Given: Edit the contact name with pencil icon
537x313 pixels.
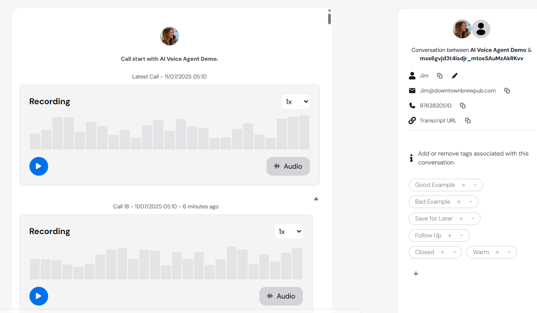Looking at the screenshot, I should pos(455,76).
